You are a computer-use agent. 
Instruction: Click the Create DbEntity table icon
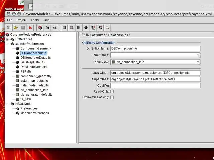pyautogui.click(x=64, y=28)
